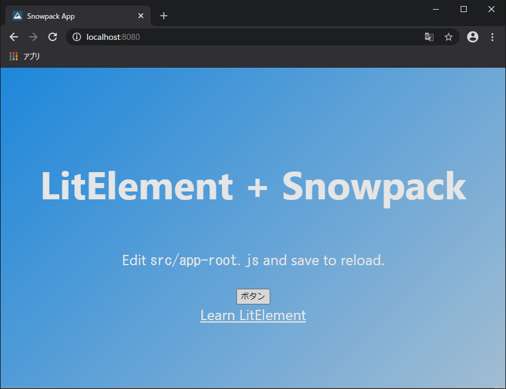Open the Learn LitElement link

click(x=253, y=315)
